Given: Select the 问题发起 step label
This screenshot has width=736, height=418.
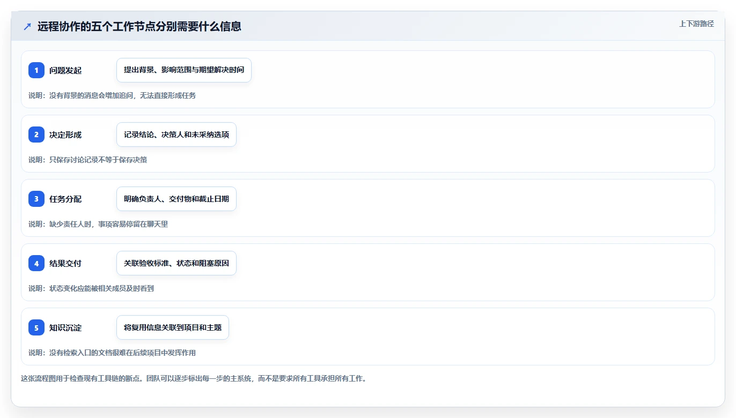Looking at the screenshot, I should [x=65, y=70].
